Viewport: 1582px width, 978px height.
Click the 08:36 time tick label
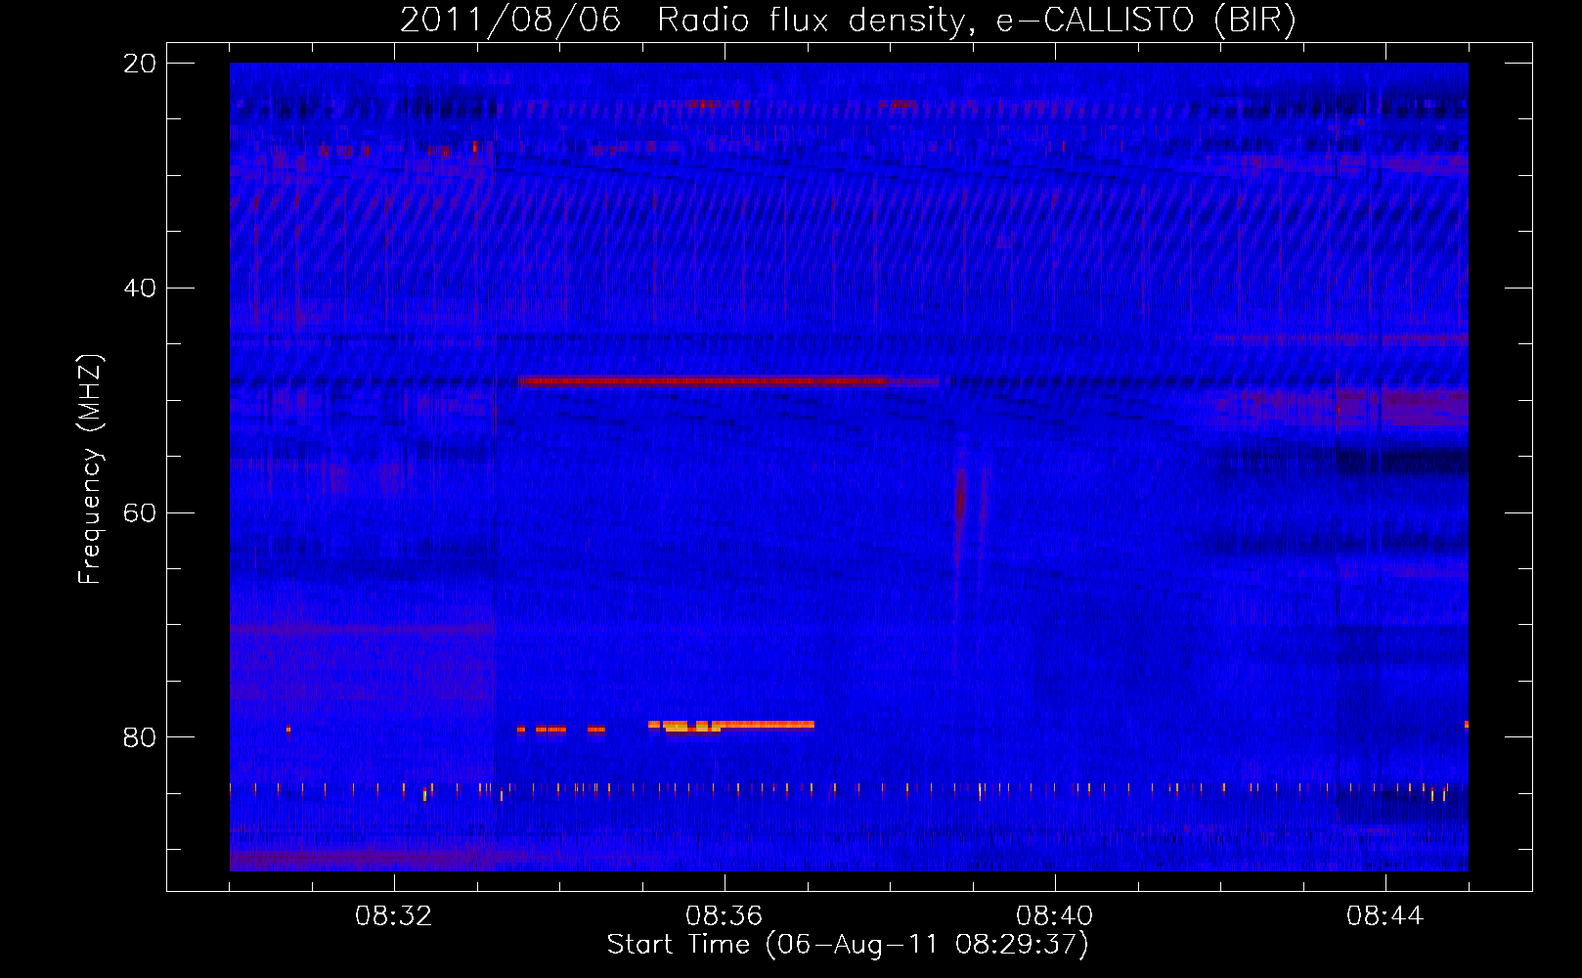(724, 916)
